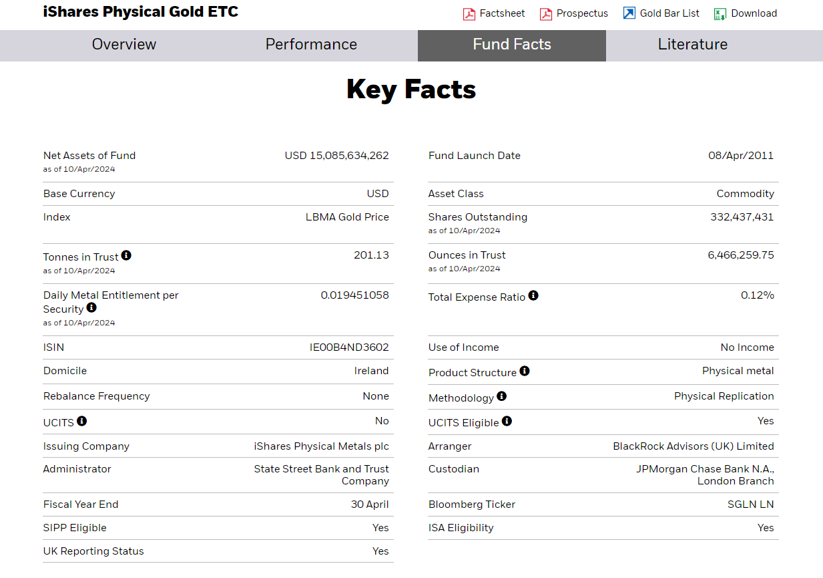
Task: Click the UCITS Eligible info icon
Action: [507, 421]
